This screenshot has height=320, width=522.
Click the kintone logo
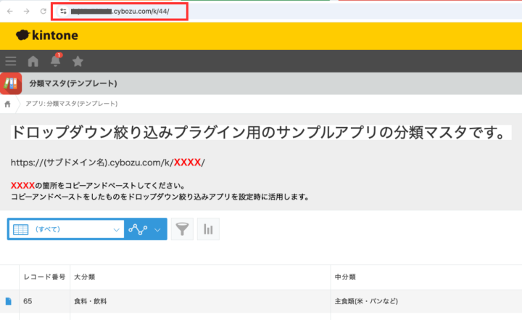point(47,35)
